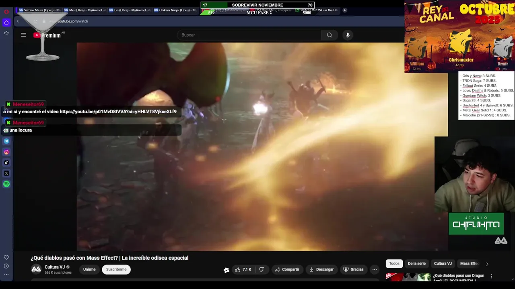This screenshot has height=289, width=515.
Task: Open the Dragon Age recommended video thumbnail
Action: point(408,277)
